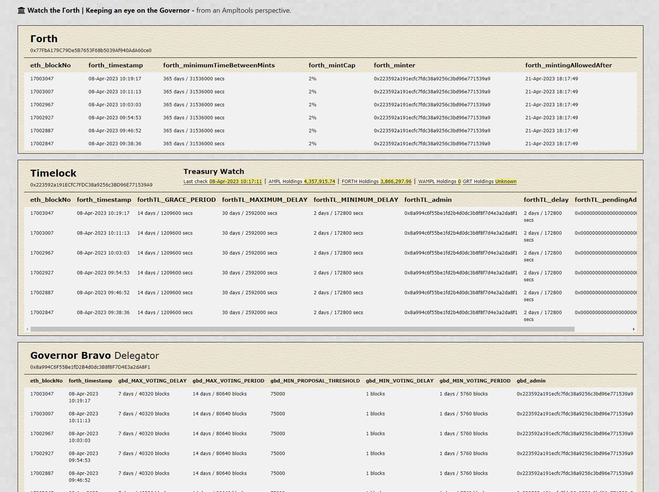Click the bank building icon in header

pos(21,11)
